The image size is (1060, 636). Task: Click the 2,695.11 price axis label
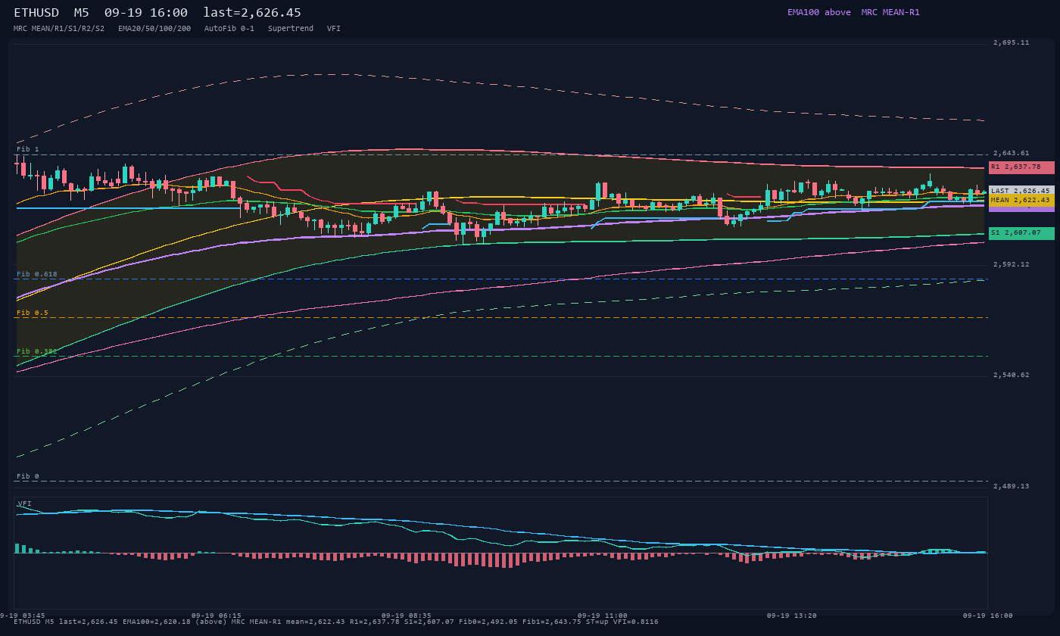coord(1011,43)
